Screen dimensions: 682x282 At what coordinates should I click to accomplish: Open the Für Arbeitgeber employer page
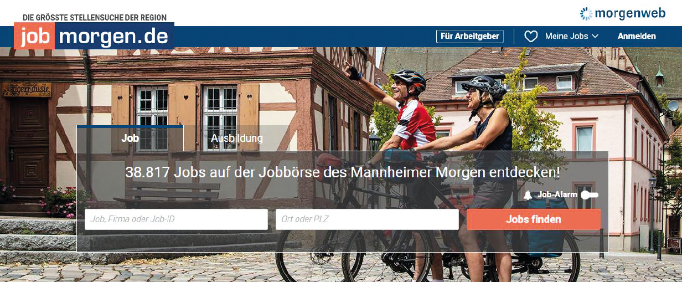coord(470,37)
